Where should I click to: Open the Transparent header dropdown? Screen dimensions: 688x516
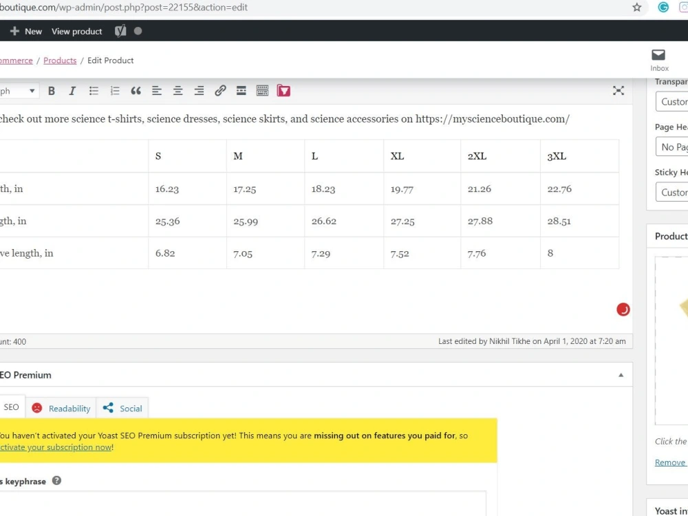(671, 102)
